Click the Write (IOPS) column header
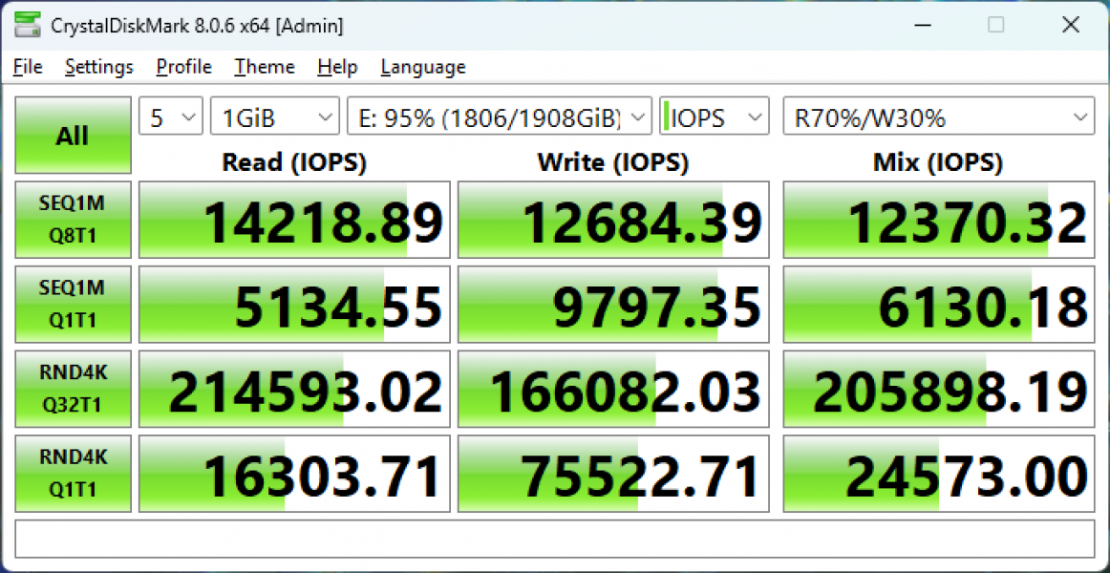Screen dimensions: 1110x573 pyautogui.click(x=613, y=162)
